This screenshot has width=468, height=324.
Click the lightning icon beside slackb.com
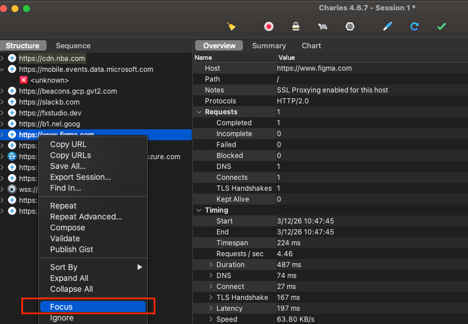[12, 102]
